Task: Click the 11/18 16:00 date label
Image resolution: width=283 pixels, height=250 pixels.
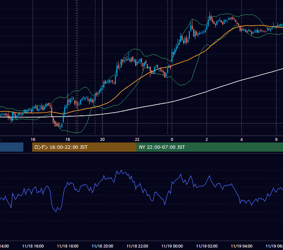Action: coord(33,246)
